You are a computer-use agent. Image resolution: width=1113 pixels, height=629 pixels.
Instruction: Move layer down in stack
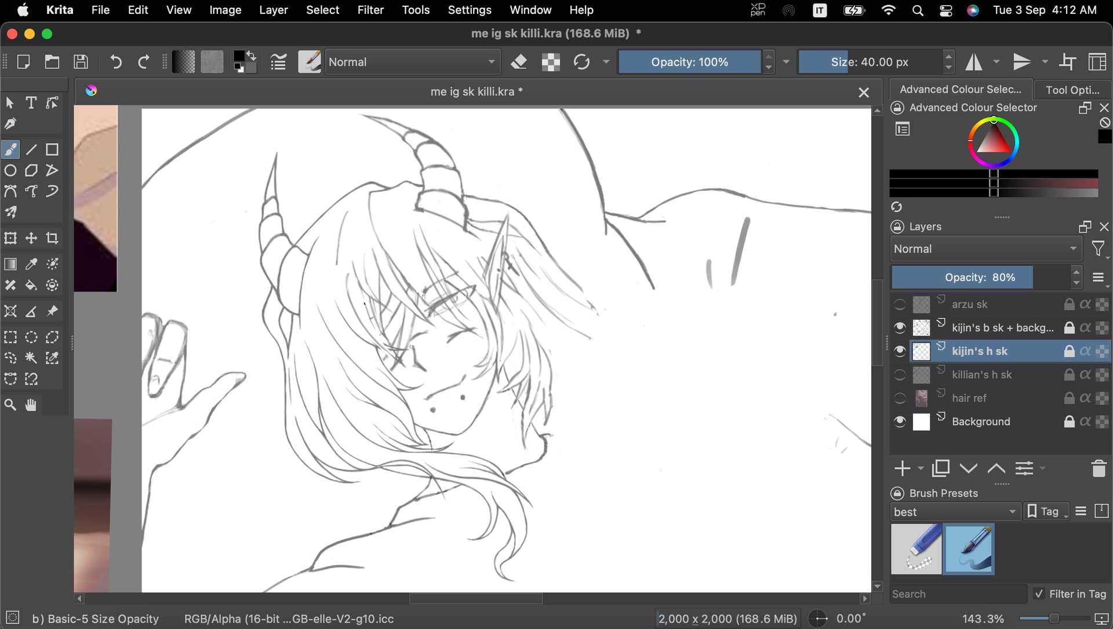[x=969, y=468]
